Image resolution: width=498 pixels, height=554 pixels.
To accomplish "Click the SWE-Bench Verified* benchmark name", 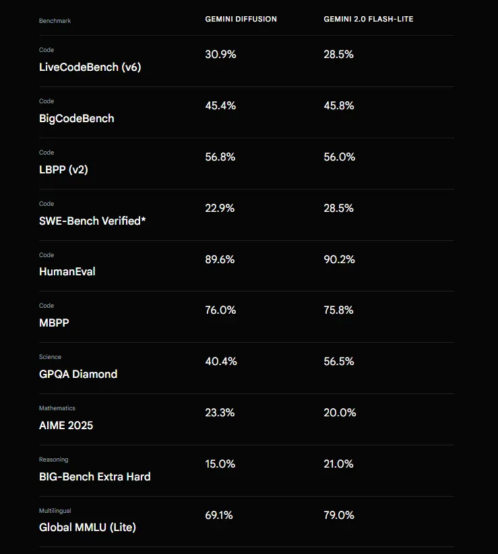I will pos(92,221).
